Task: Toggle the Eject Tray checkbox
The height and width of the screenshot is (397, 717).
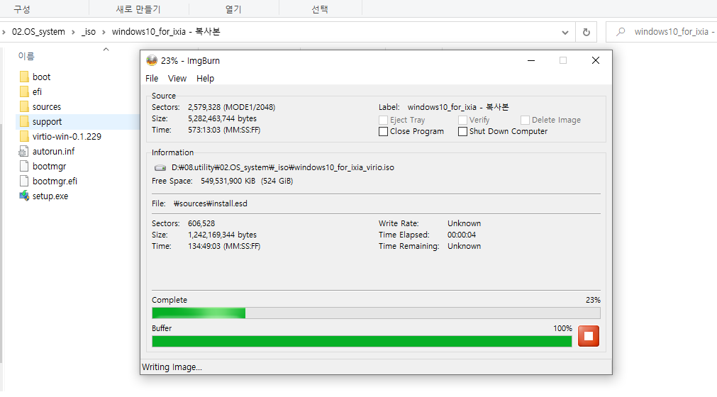Action: tap(383, 120)
